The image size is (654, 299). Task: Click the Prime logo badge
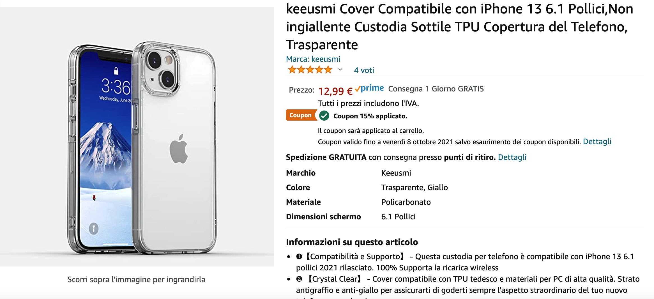tap(370, 89)
